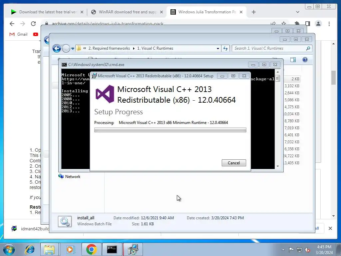Close the Windows Julia Transformation tab
341x256 pixels.
pyautogui.click(x=241, y=12)
